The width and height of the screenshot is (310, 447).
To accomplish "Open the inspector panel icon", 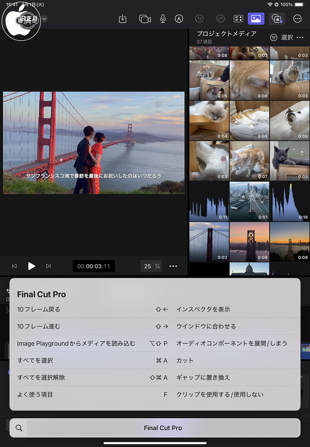I will 238,19.
